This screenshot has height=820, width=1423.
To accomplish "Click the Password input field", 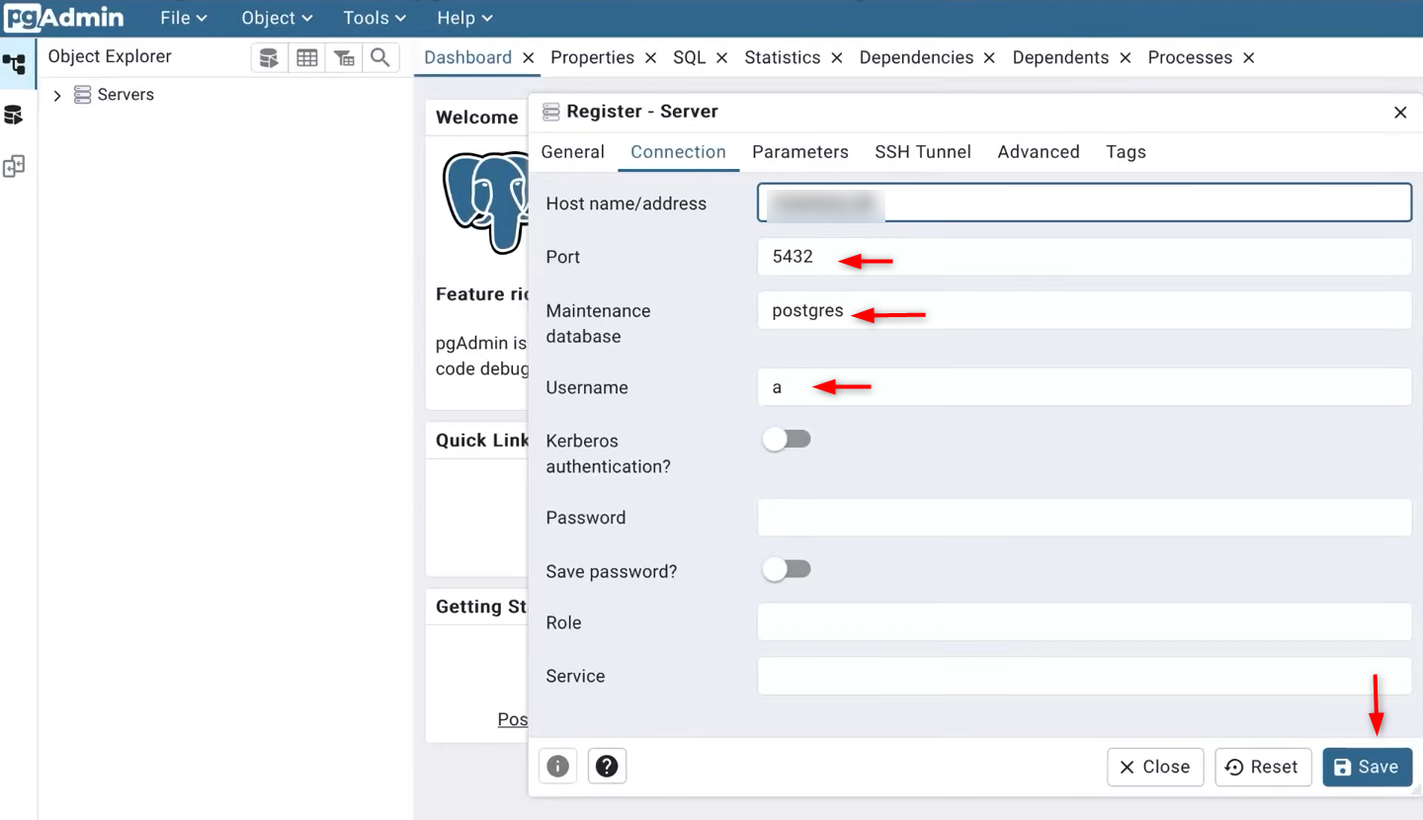I will click(x=1084, y=518).
